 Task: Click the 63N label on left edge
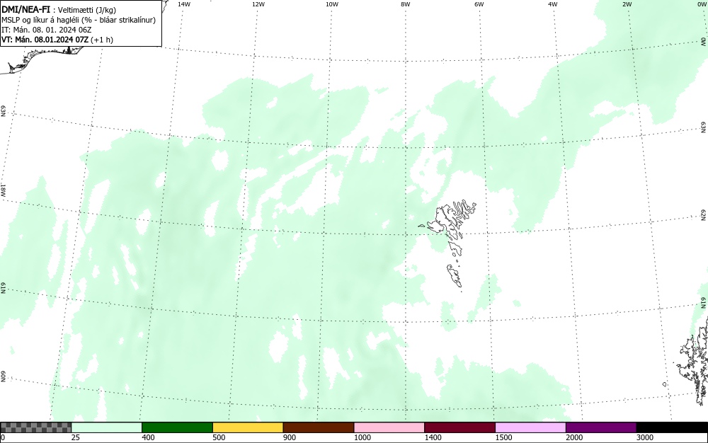coord(3,111)
